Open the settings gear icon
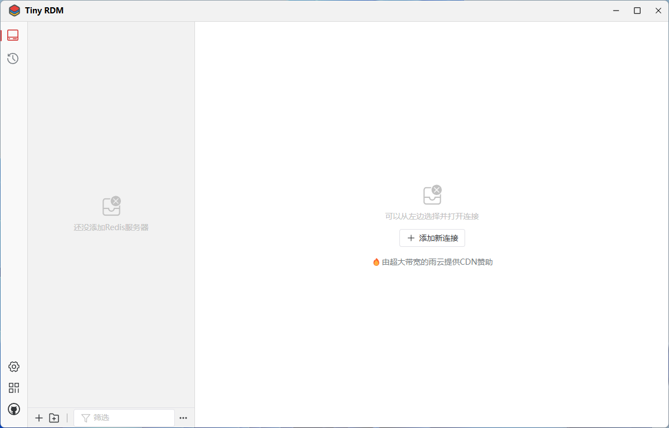The width and height of the screenshot is (669, 428). [14, 367]
